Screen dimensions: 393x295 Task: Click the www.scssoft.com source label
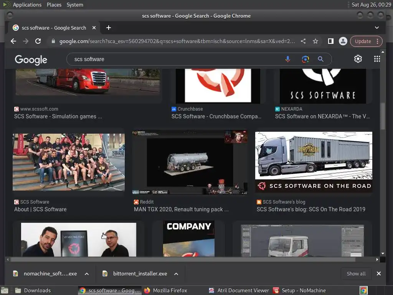39,109
